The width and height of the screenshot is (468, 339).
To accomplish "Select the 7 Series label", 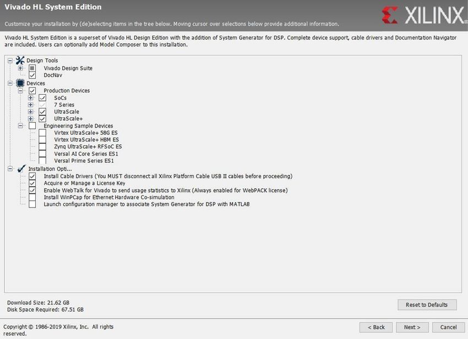I will (64, 105).
